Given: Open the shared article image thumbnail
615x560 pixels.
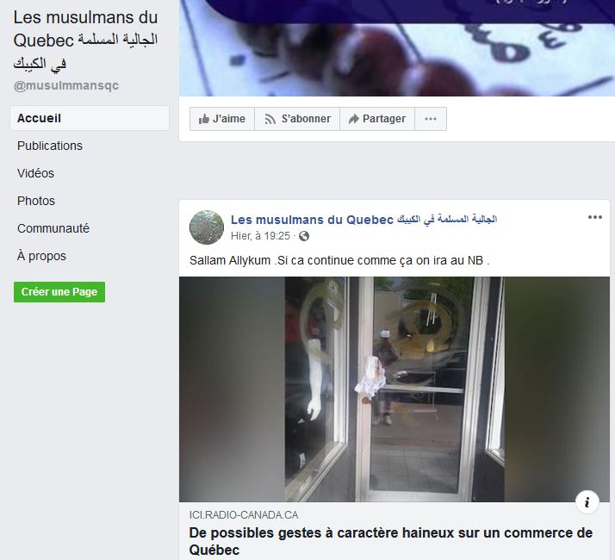Looking at the screenshot, I should [394, 389].
